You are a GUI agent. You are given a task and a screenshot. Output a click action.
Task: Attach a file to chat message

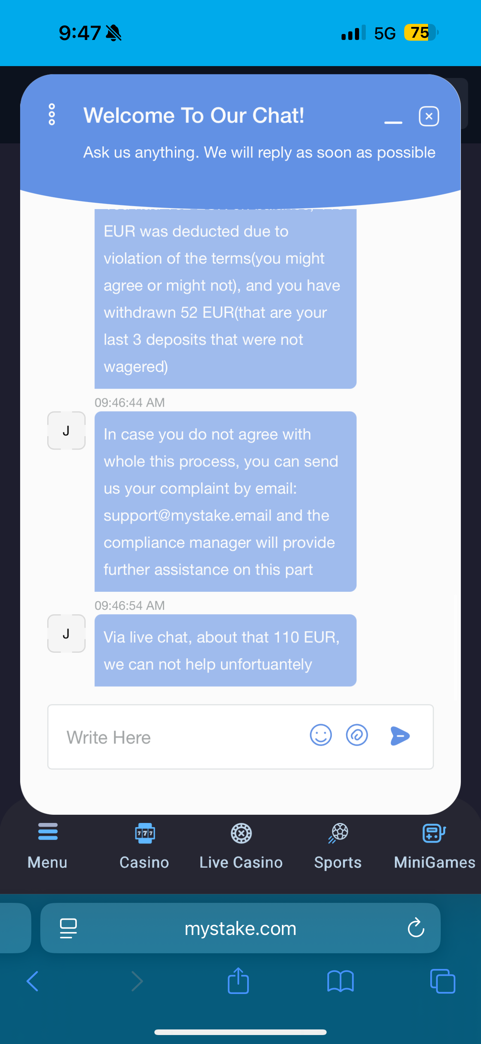(x=357, y=735)
